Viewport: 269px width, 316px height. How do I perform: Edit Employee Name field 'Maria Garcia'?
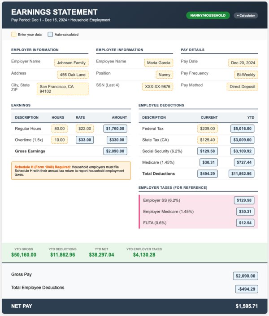pos(158,63)
